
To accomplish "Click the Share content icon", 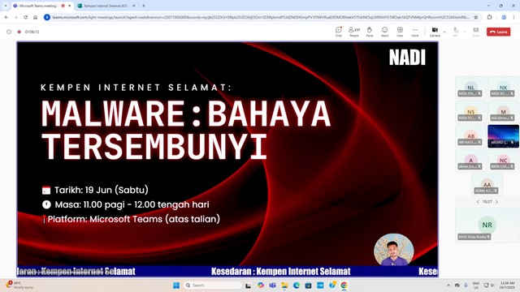I will pos(476,32).
